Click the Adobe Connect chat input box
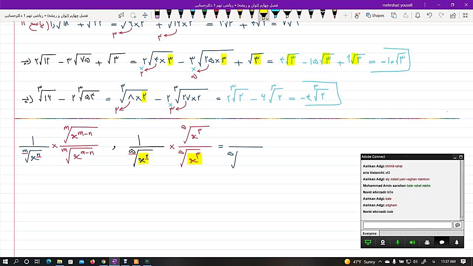Screen dimensions: 473x266 408,225
